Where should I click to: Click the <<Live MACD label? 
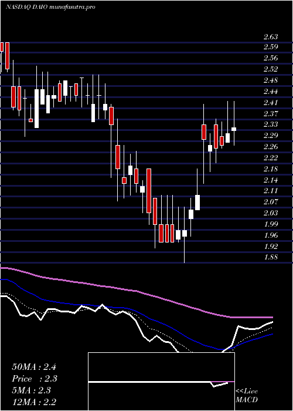pos(247,395)
